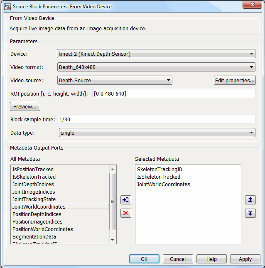
Task: Open the Video source dropdown
Action: [x=115, y=80]
